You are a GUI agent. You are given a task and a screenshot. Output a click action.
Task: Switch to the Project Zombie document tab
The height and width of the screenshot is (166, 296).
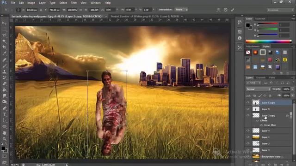(x=145, y=17)
